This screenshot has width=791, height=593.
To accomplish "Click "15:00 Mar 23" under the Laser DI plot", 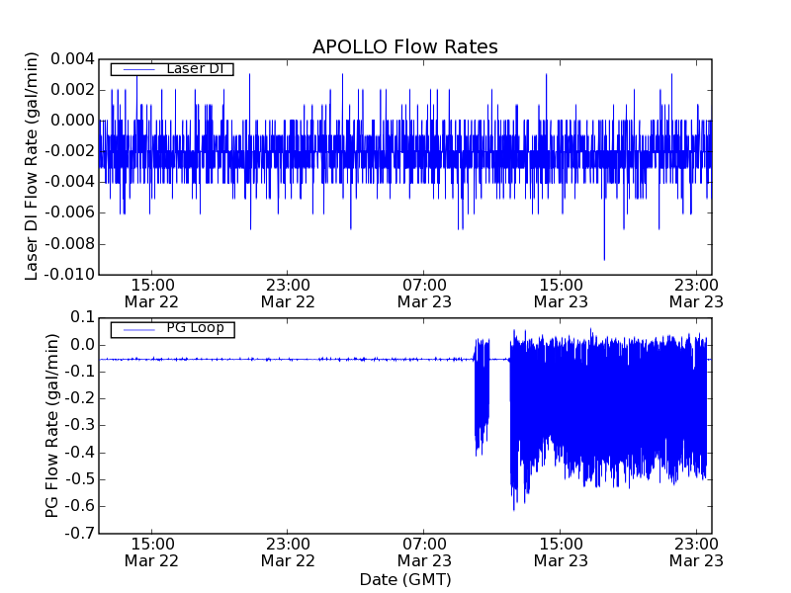I will (x=561, y=294).
